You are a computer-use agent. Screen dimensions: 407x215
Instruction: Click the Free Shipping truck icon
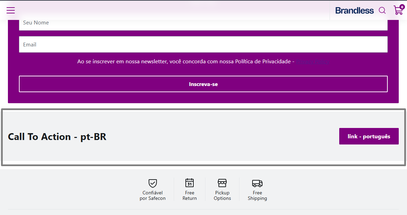[257, 183]
